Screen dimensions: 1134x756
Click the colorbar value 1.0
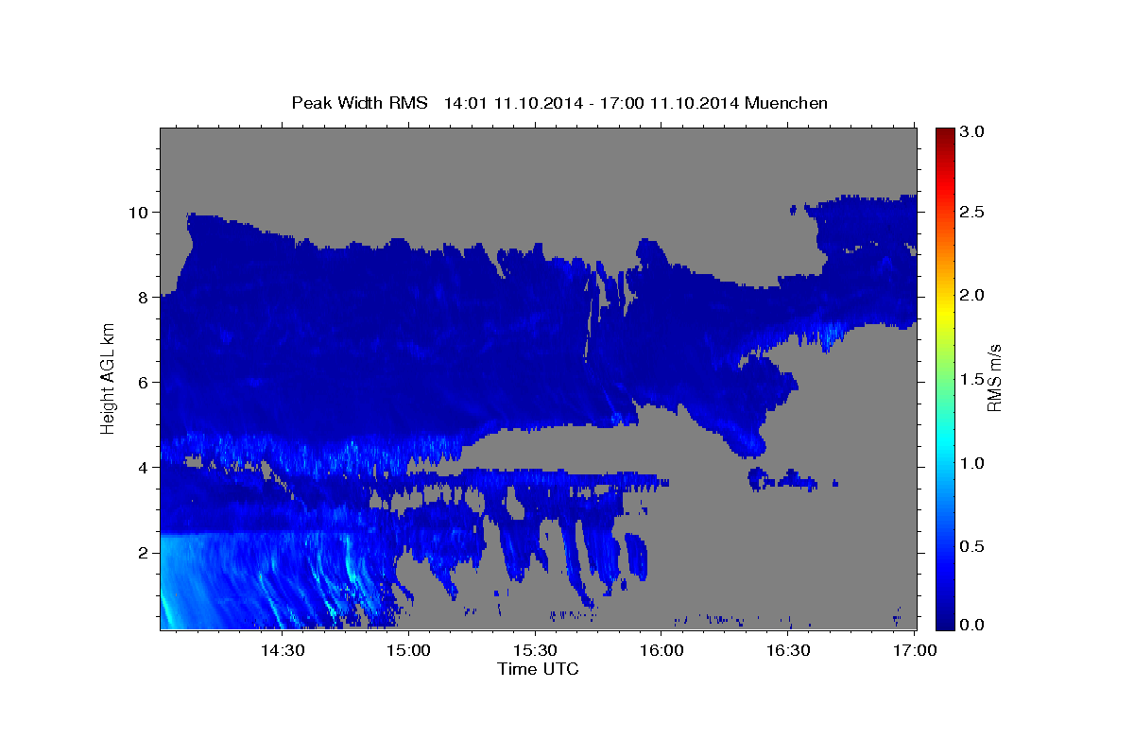click(972, 462)
